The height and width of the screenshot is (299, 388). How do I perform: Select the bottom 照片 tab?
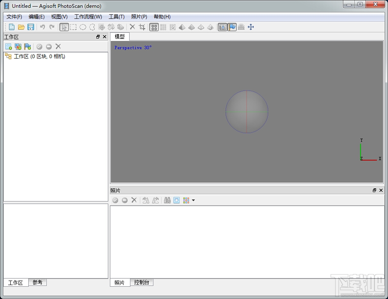119,283
